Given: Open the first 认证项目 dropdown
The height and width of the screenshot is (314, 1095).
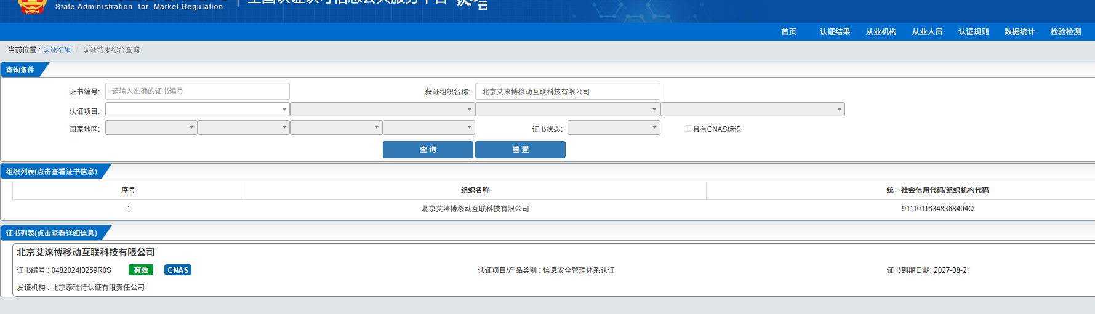Looking at the screenshot, I should pos(197,110).
